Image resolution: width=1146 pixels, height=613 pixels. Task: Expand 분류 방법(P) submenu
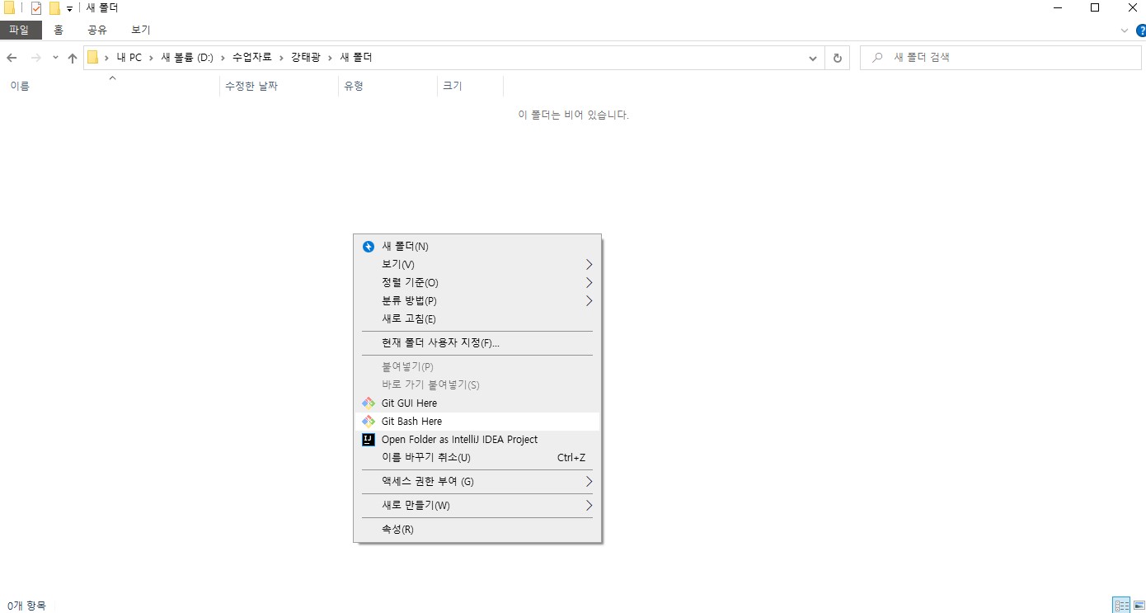[477, 300]
